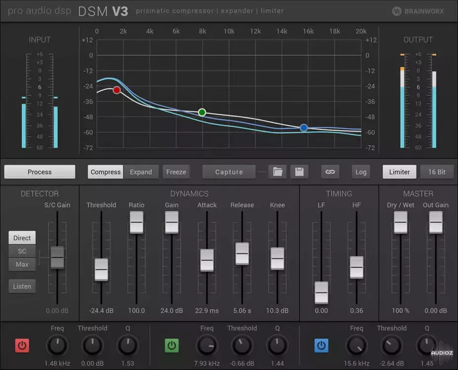Click the 0.00 dB S/C gain value
Viewport: 458px width, 370px height.
(57, 310)
